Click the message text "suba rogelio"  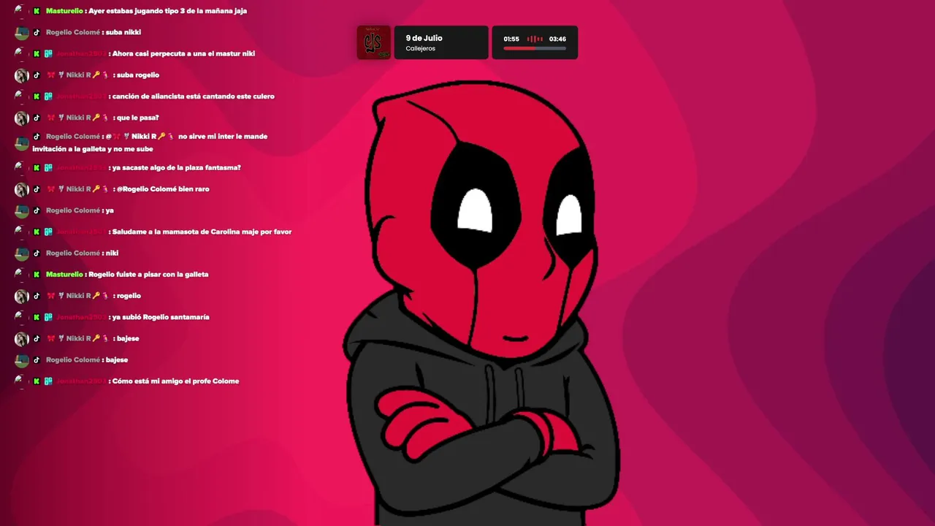137,75
